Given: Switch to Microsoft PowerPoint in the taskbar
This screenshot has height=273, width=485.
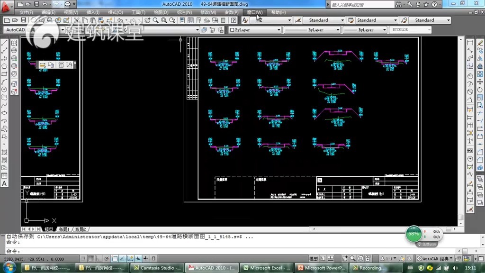Looking at the screenshot, I should [321, 268].
